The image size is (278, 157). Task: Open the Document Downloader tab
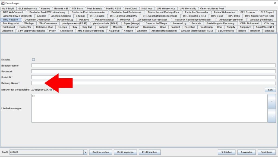coord(37,20)
